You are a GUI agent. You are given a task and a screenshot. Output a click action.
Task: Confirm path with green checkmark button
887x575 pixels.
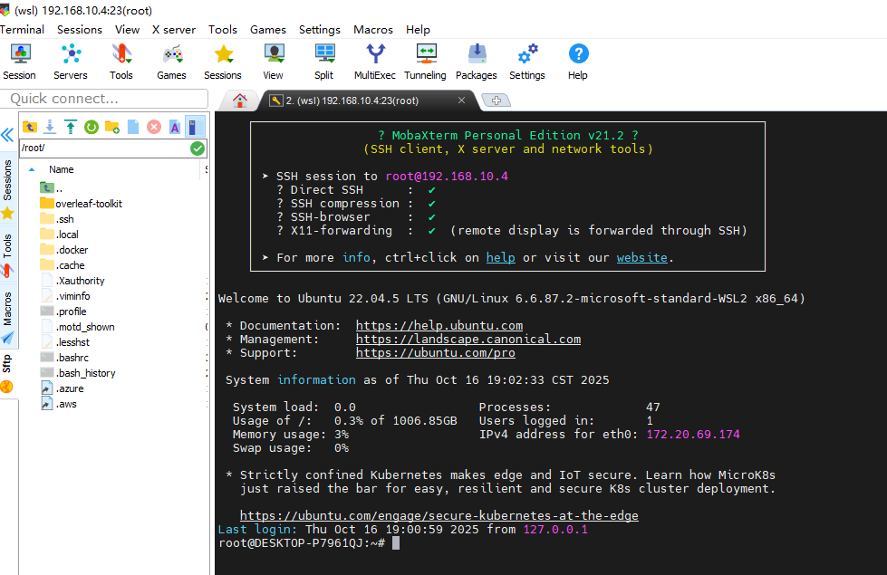(x=198, y=149)
